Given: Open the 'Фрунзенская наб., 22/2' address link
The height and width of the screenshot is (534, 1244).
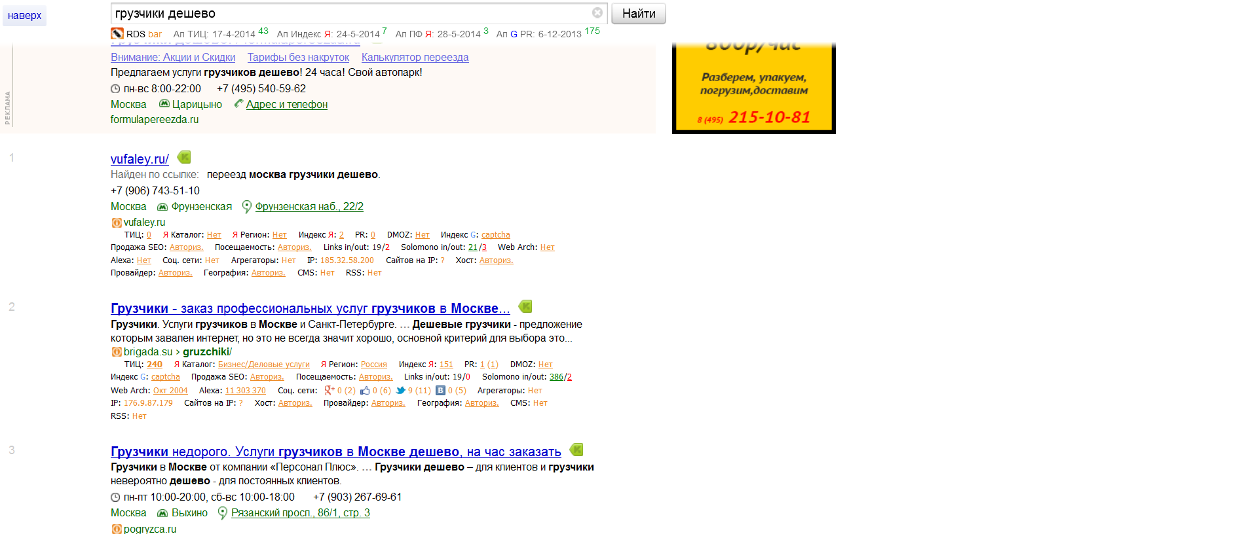Looking at the screenshot, I should point(309,206).
